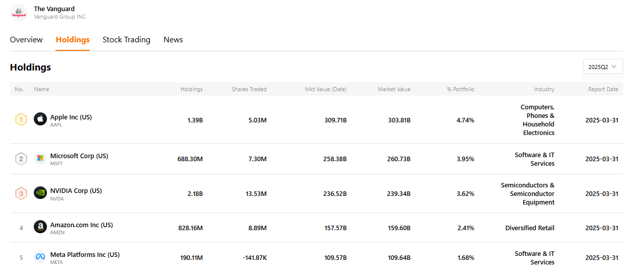This screenshot has height=271, width=644.
Task: Click the Market Value column header
Action: 394,89
